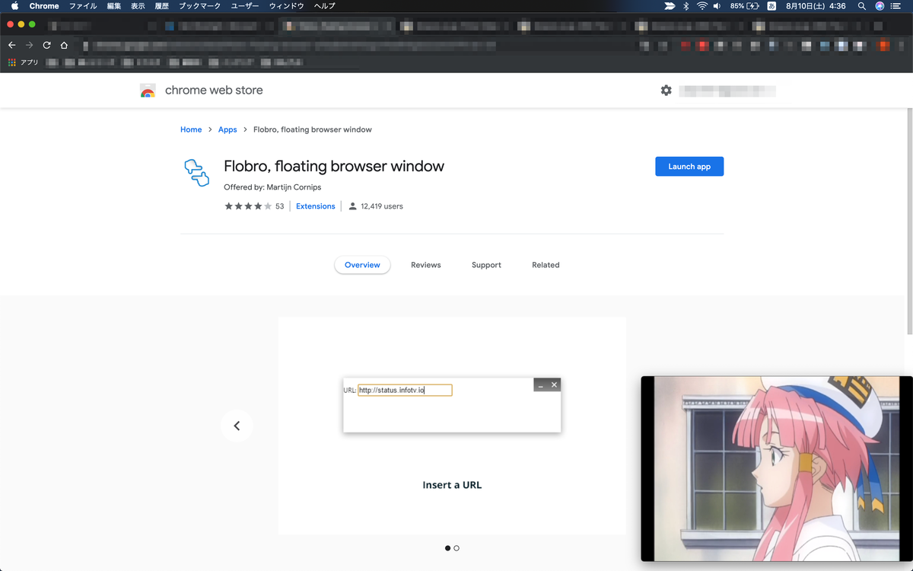Open the Web Store settings gear
Image resolution: width=913 pixels, height=571 pixels.
666,90
